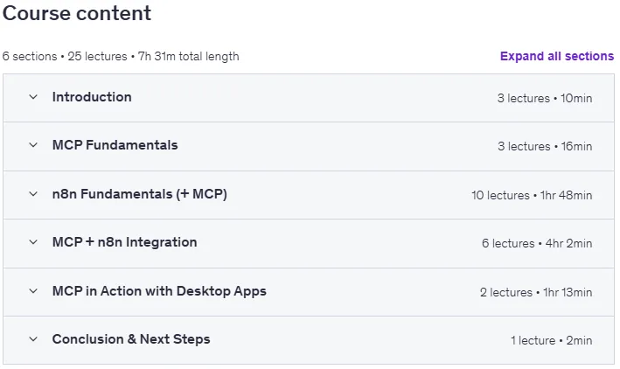The height and width of the screenshot is (369, 620).
Task: Click the 7h 31m total length summary
Action: pyautogui.click(x=189, y=57)
